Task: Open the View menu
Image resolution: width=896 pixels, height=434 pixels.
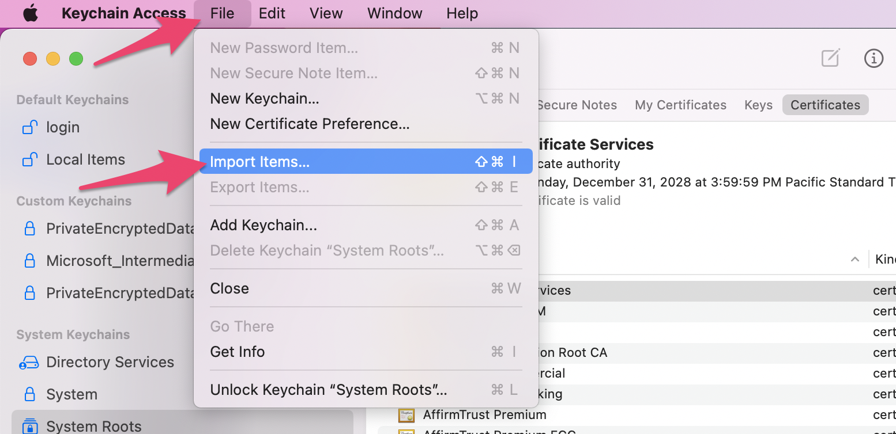Action: (x=326, y=13)
